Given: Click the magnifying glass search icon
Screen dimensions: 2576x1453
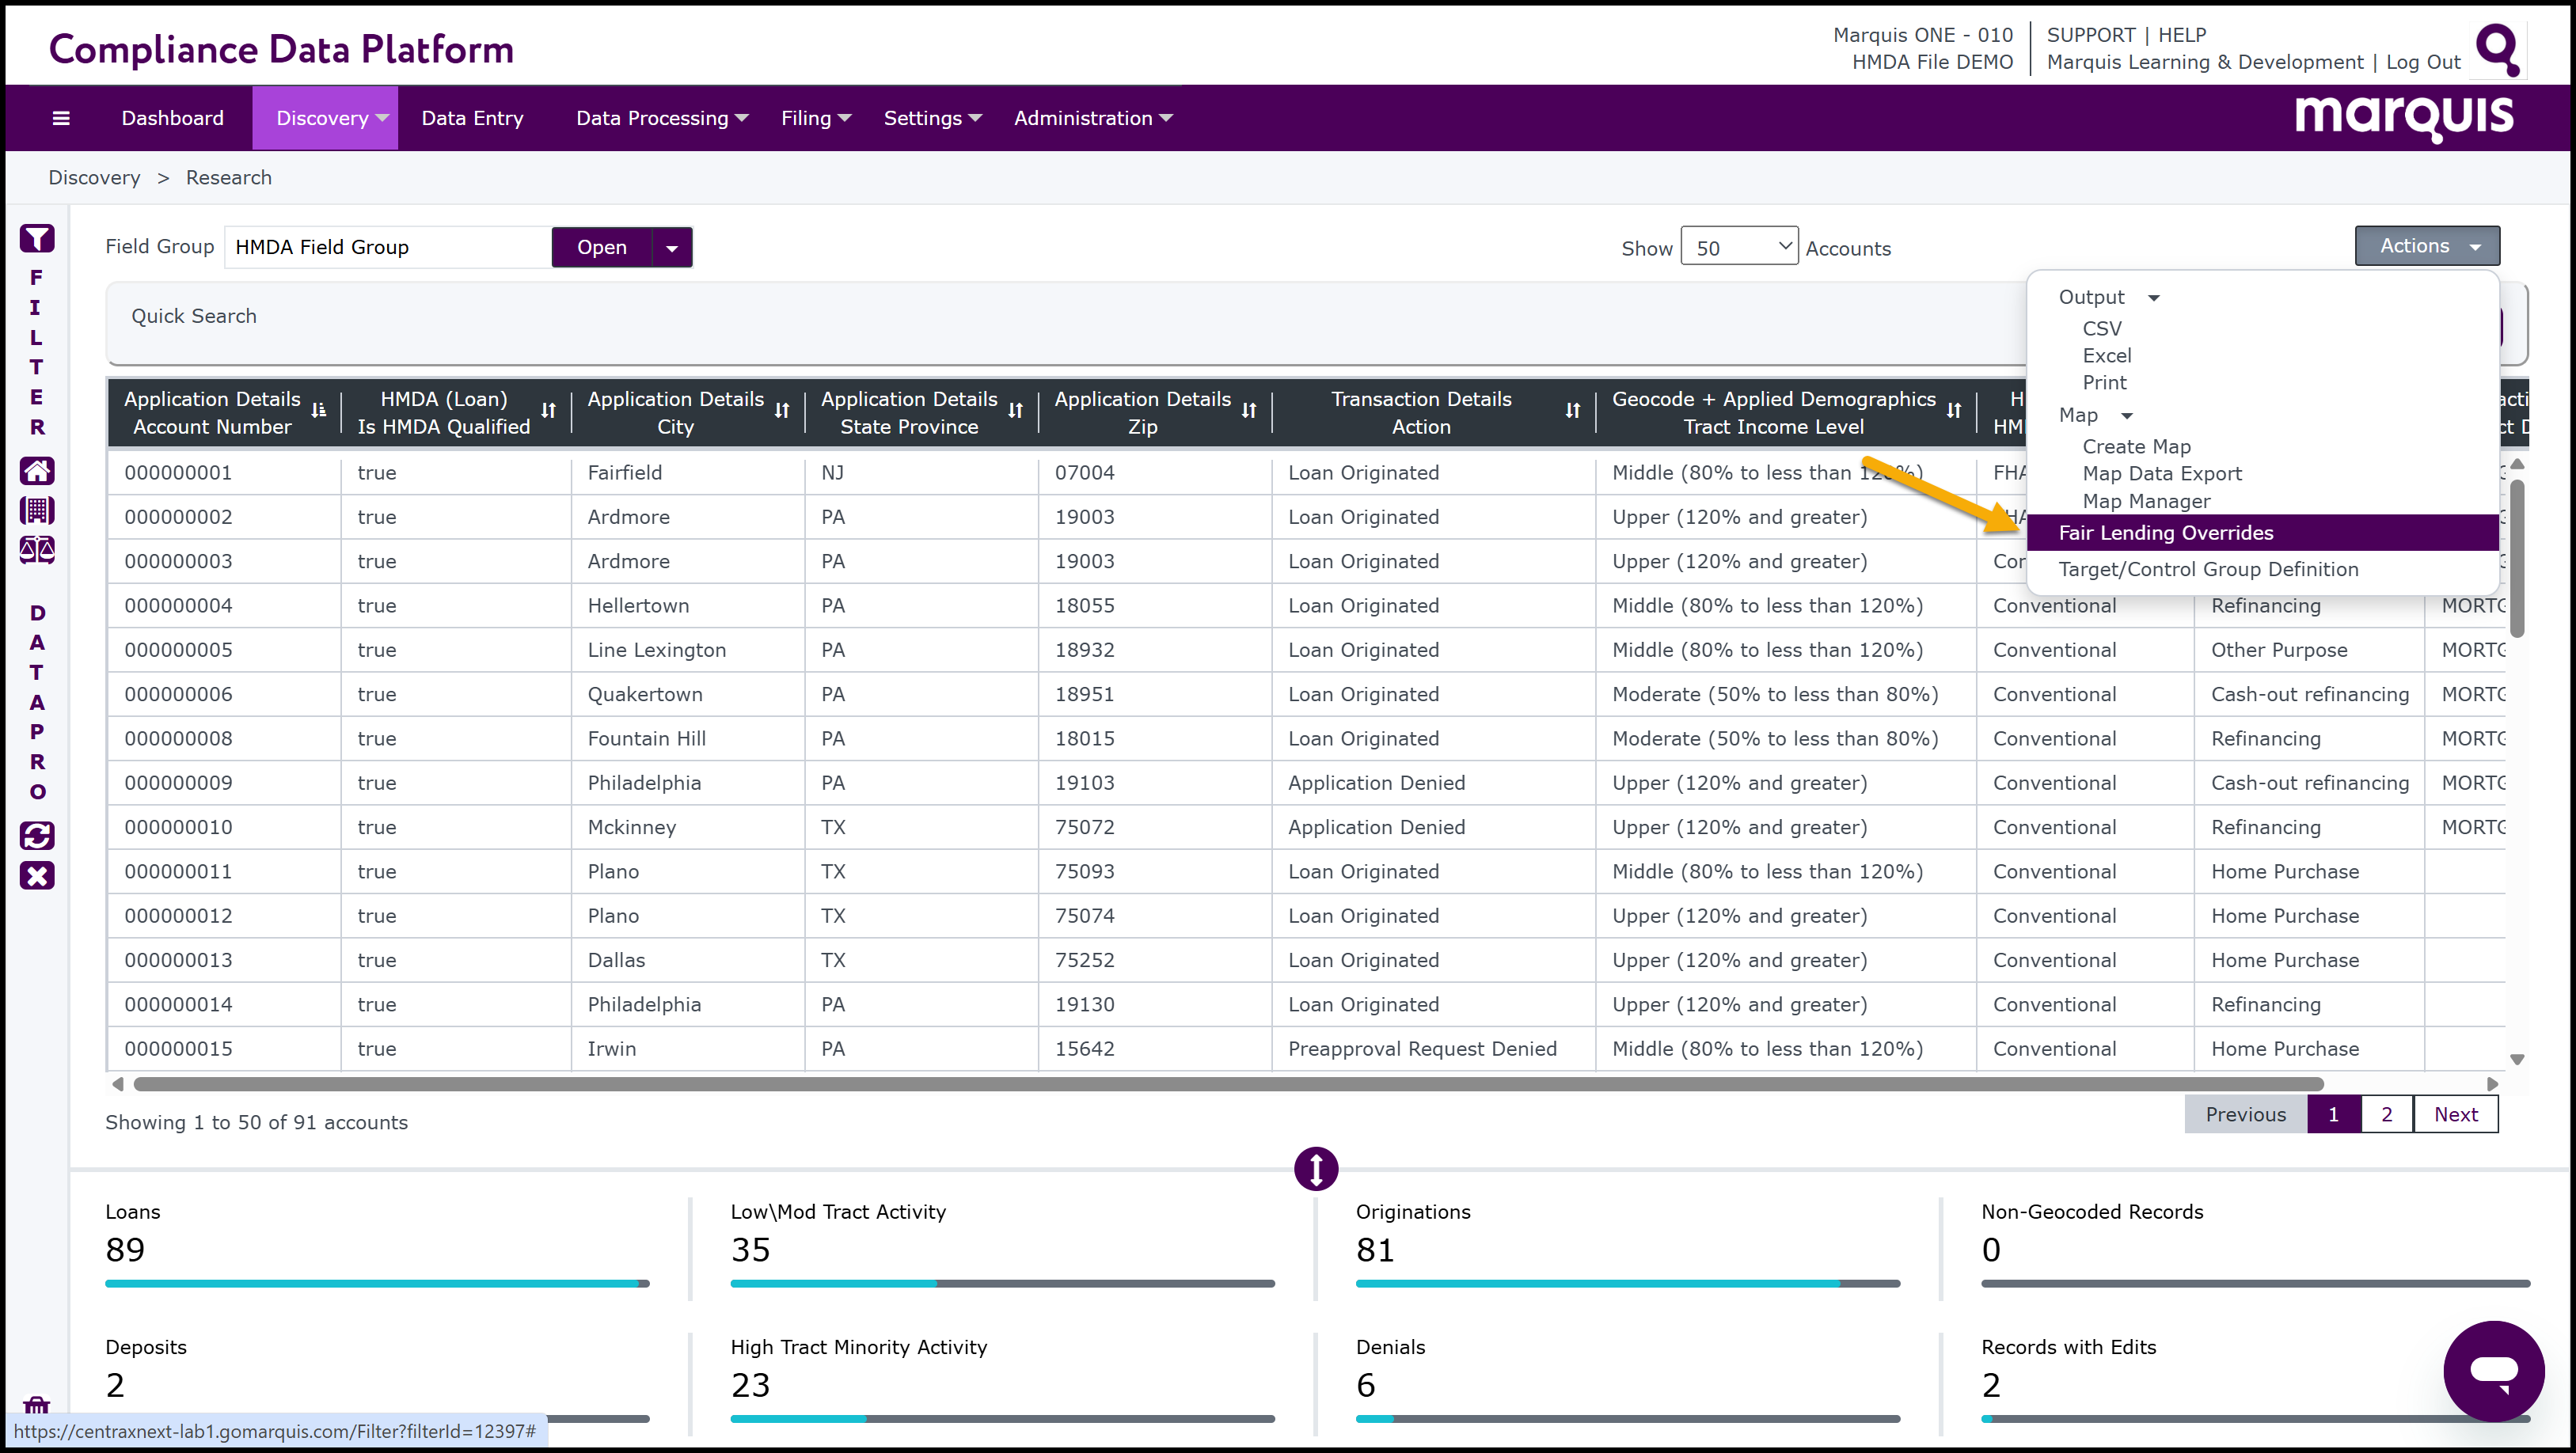Looking at the screenshot, I should pyautogui.click(x=2496, y=48).
